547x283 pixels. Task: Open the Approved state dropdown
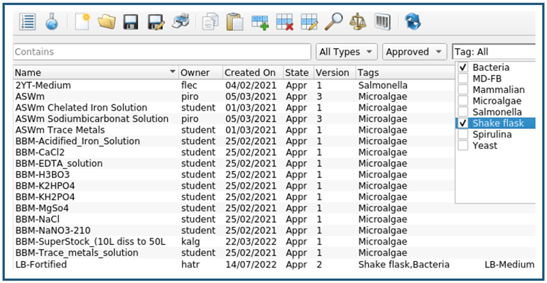[414, 52]
